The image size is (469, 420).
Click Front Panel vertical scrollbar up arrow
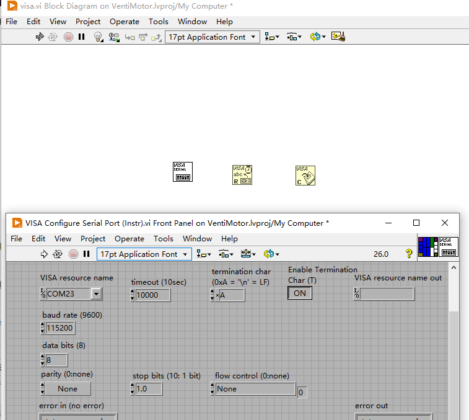pyautogui.click(x=454, y=267)
